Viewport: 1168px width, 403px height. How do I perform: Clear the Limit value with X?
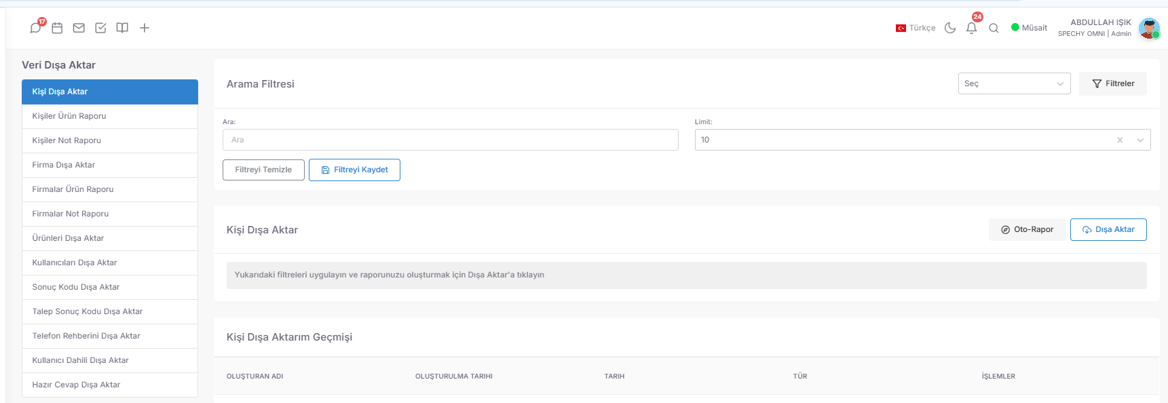[x=1120, y=140]
